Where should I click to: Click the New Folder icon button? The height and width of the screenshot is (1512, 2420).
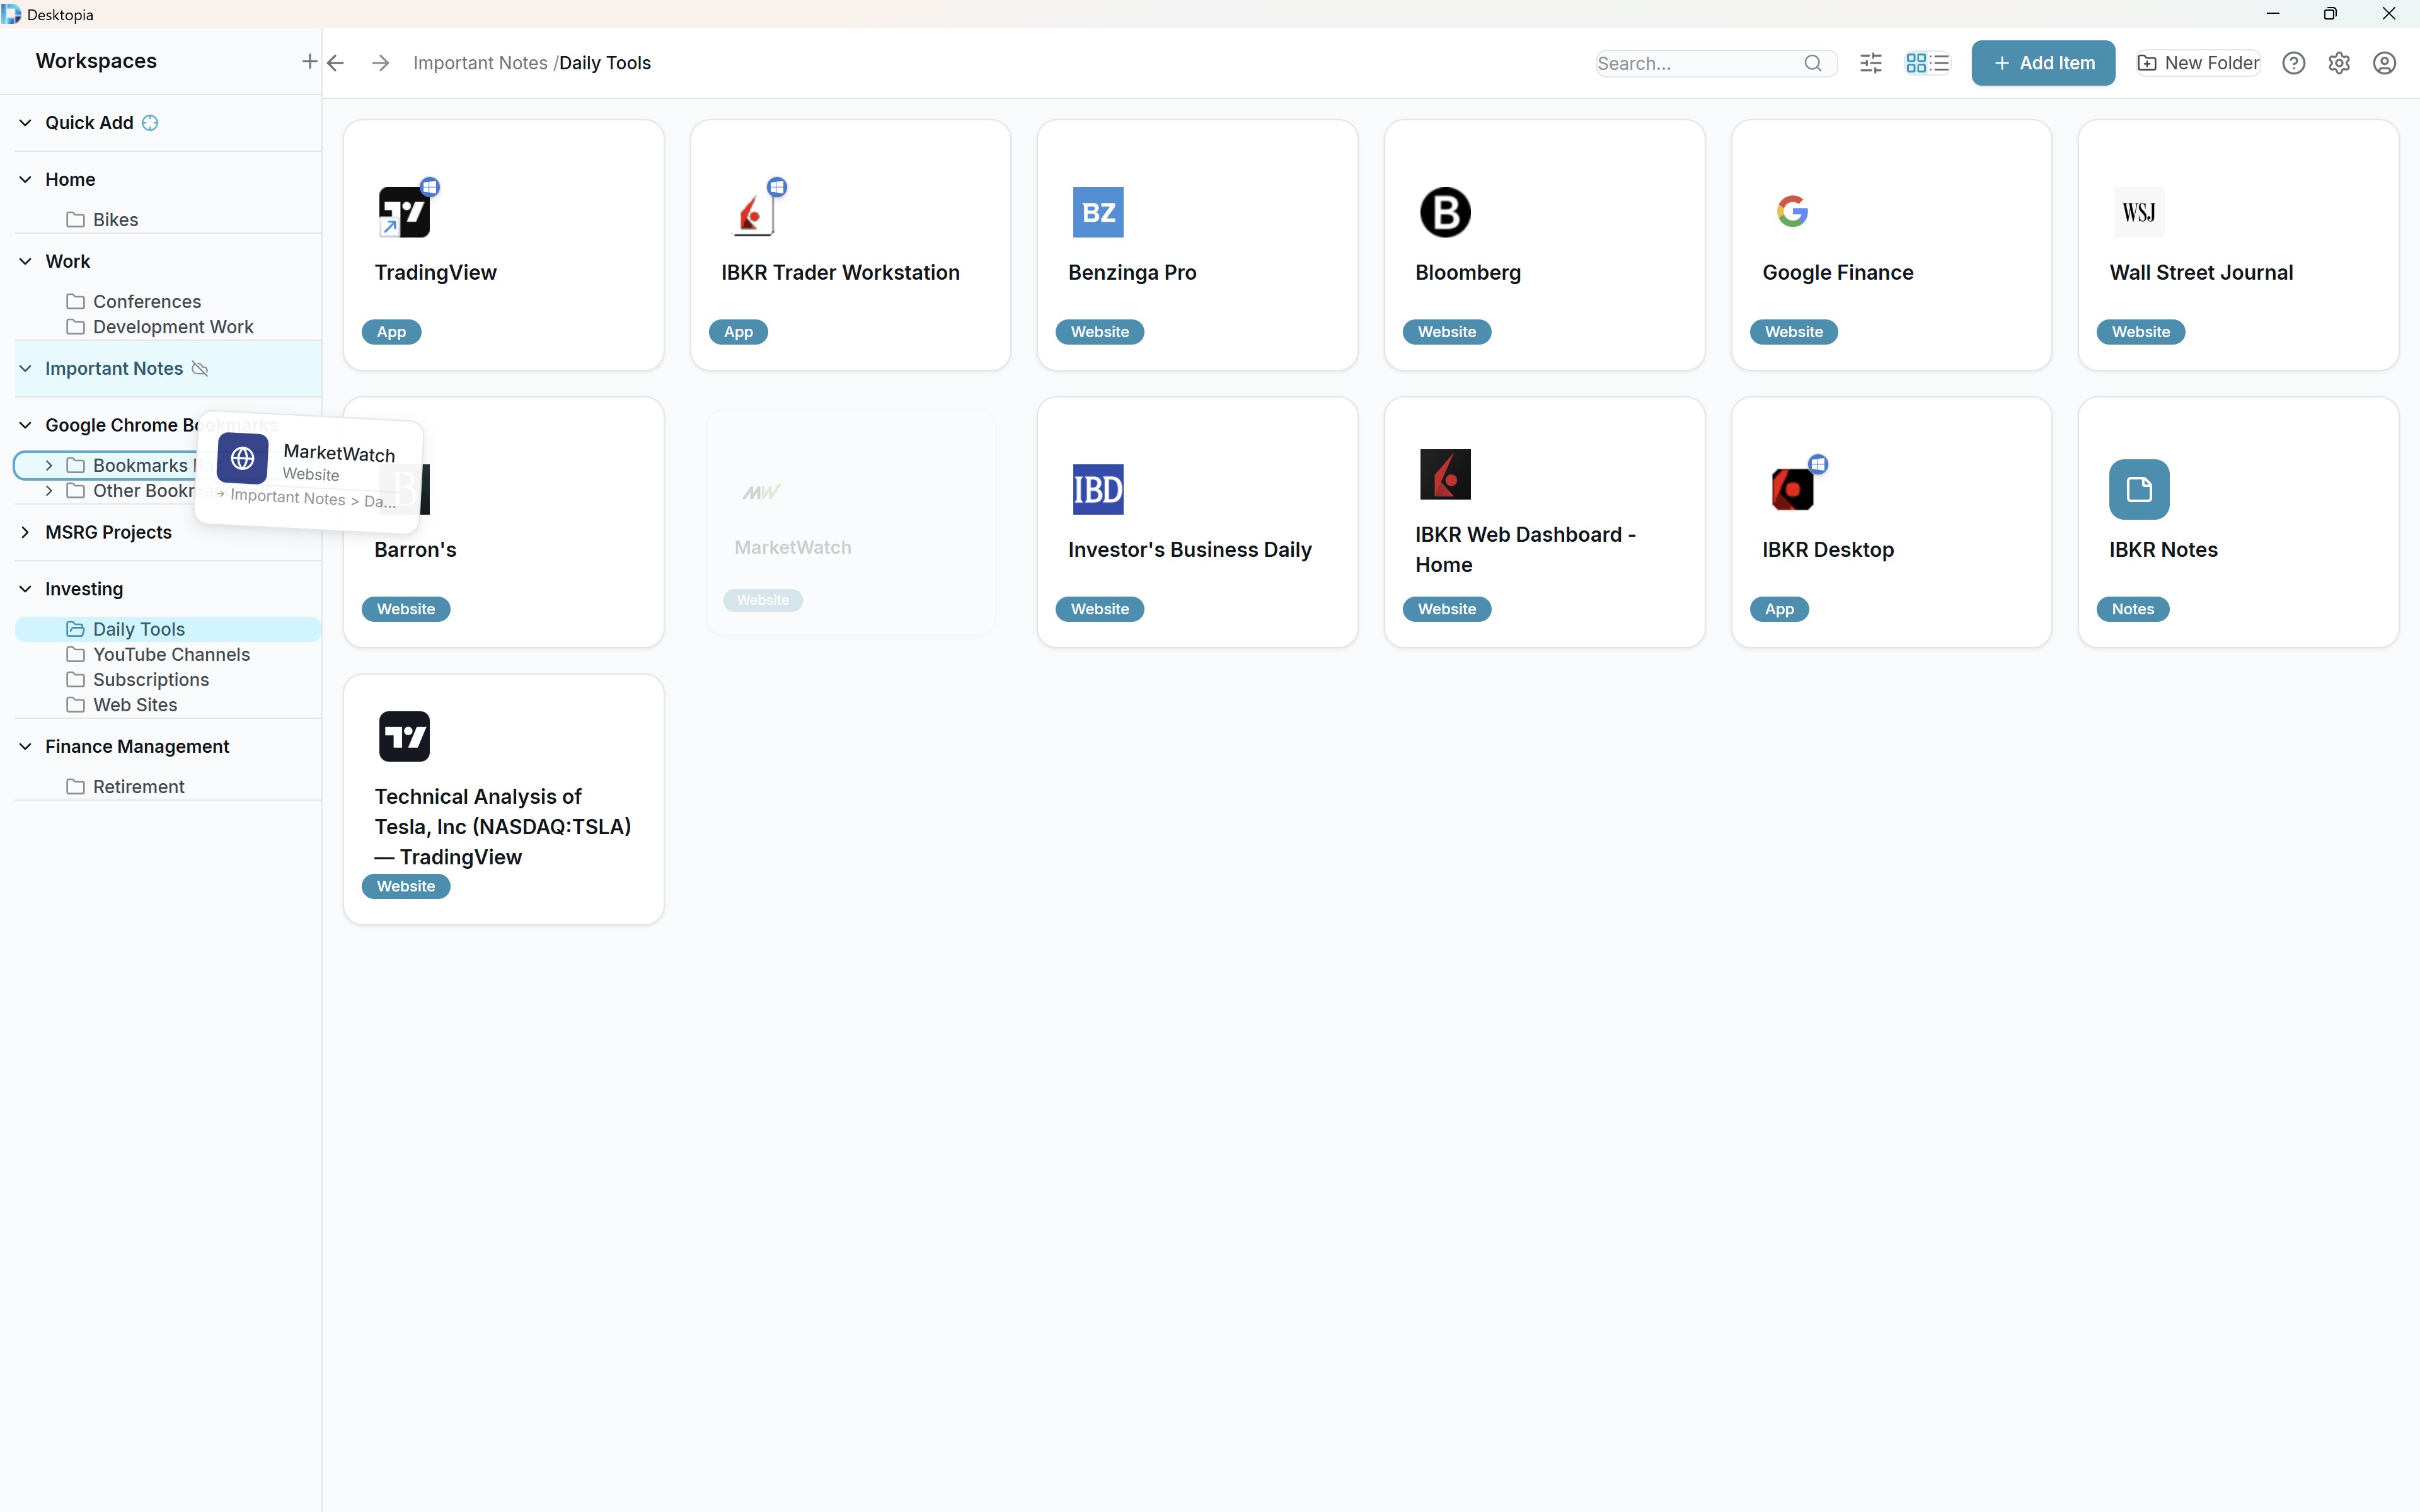pyautogui.click(x=2147, y=62)
